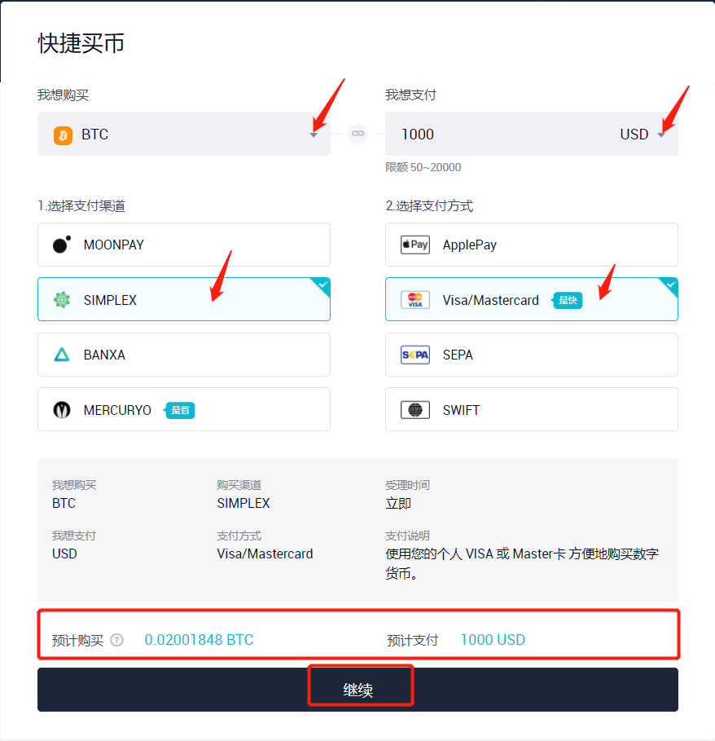Image resolution: width=715 pixels, height=741 pixels.
Task: Open the BTC coin dropdown arrow
Action: coord(314,135)
